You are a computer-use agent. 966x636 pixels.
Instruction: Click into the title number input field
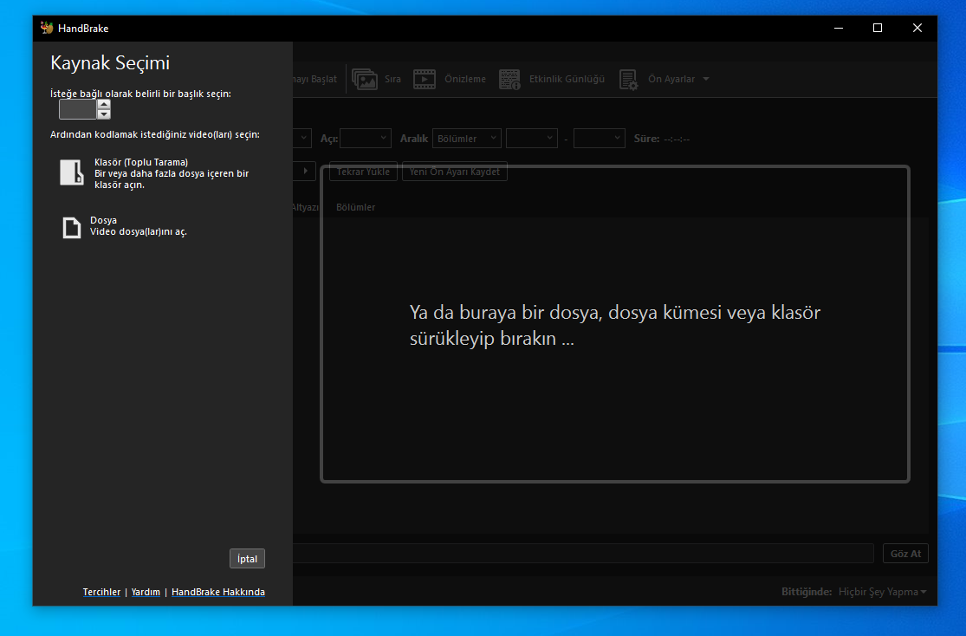click(78, 110)
